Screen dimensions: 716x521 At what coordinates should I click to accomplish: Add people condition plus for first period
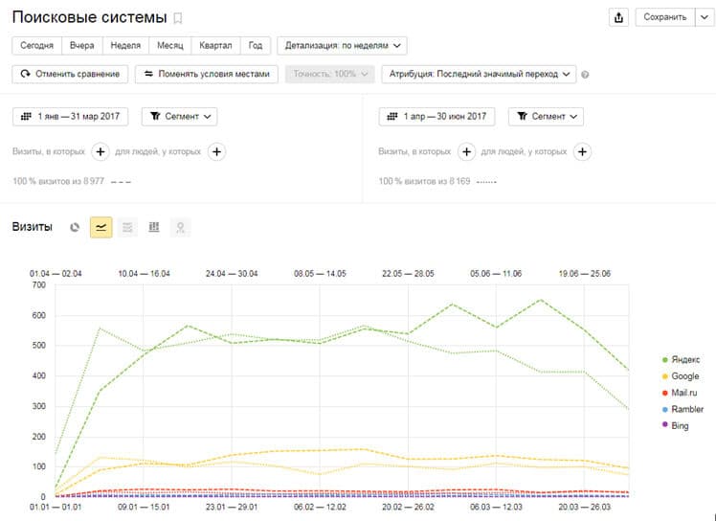[217, 151]
